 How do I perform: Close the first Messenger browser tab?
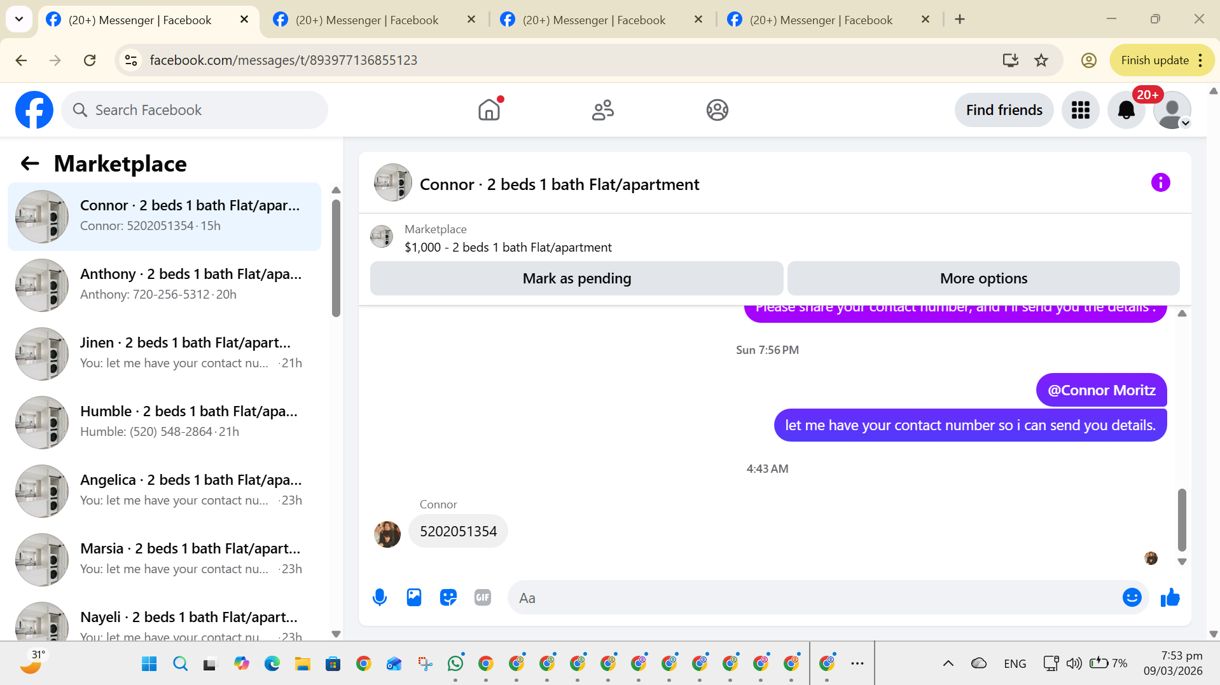click(244, 20)
